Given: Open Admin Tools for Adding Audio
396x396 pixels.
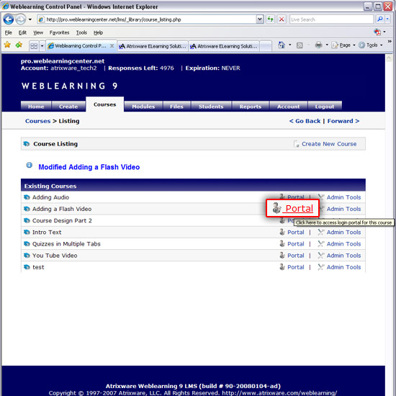Looking at the screenshot, I should (343, 197).
